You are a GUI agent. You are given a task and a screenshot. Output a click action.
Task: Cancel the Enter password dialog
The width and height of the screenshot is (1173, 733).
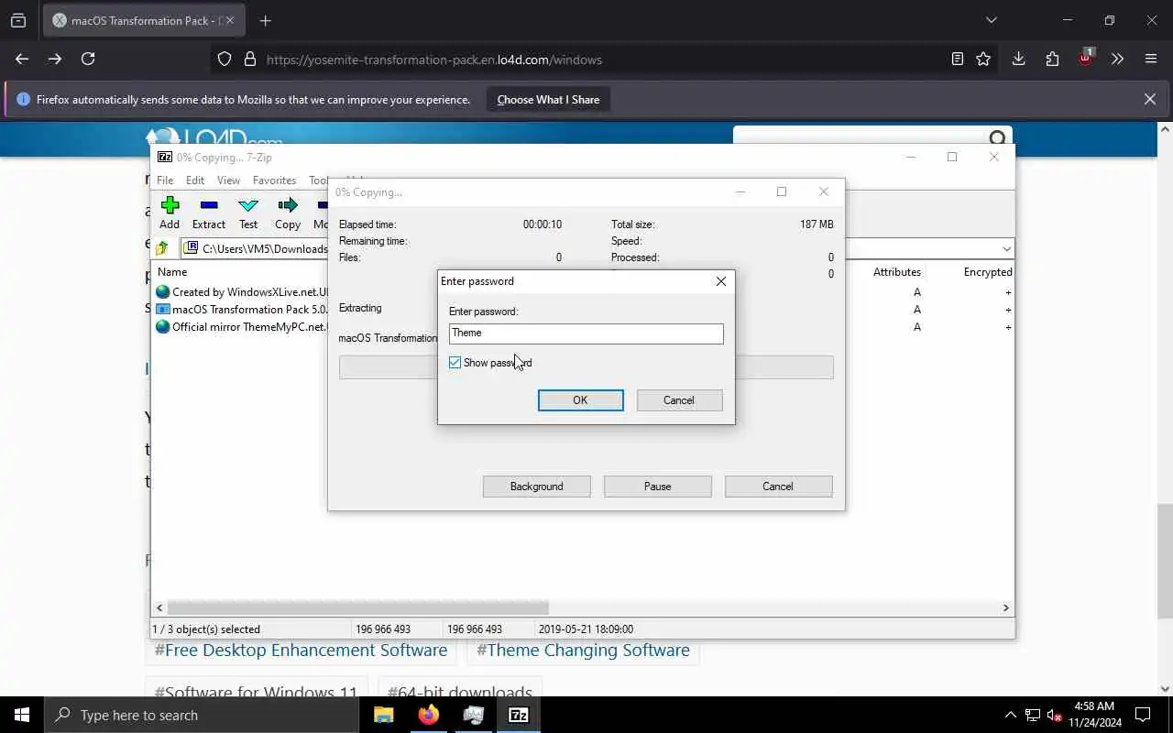pyautogui.click(x=679, y=400)
